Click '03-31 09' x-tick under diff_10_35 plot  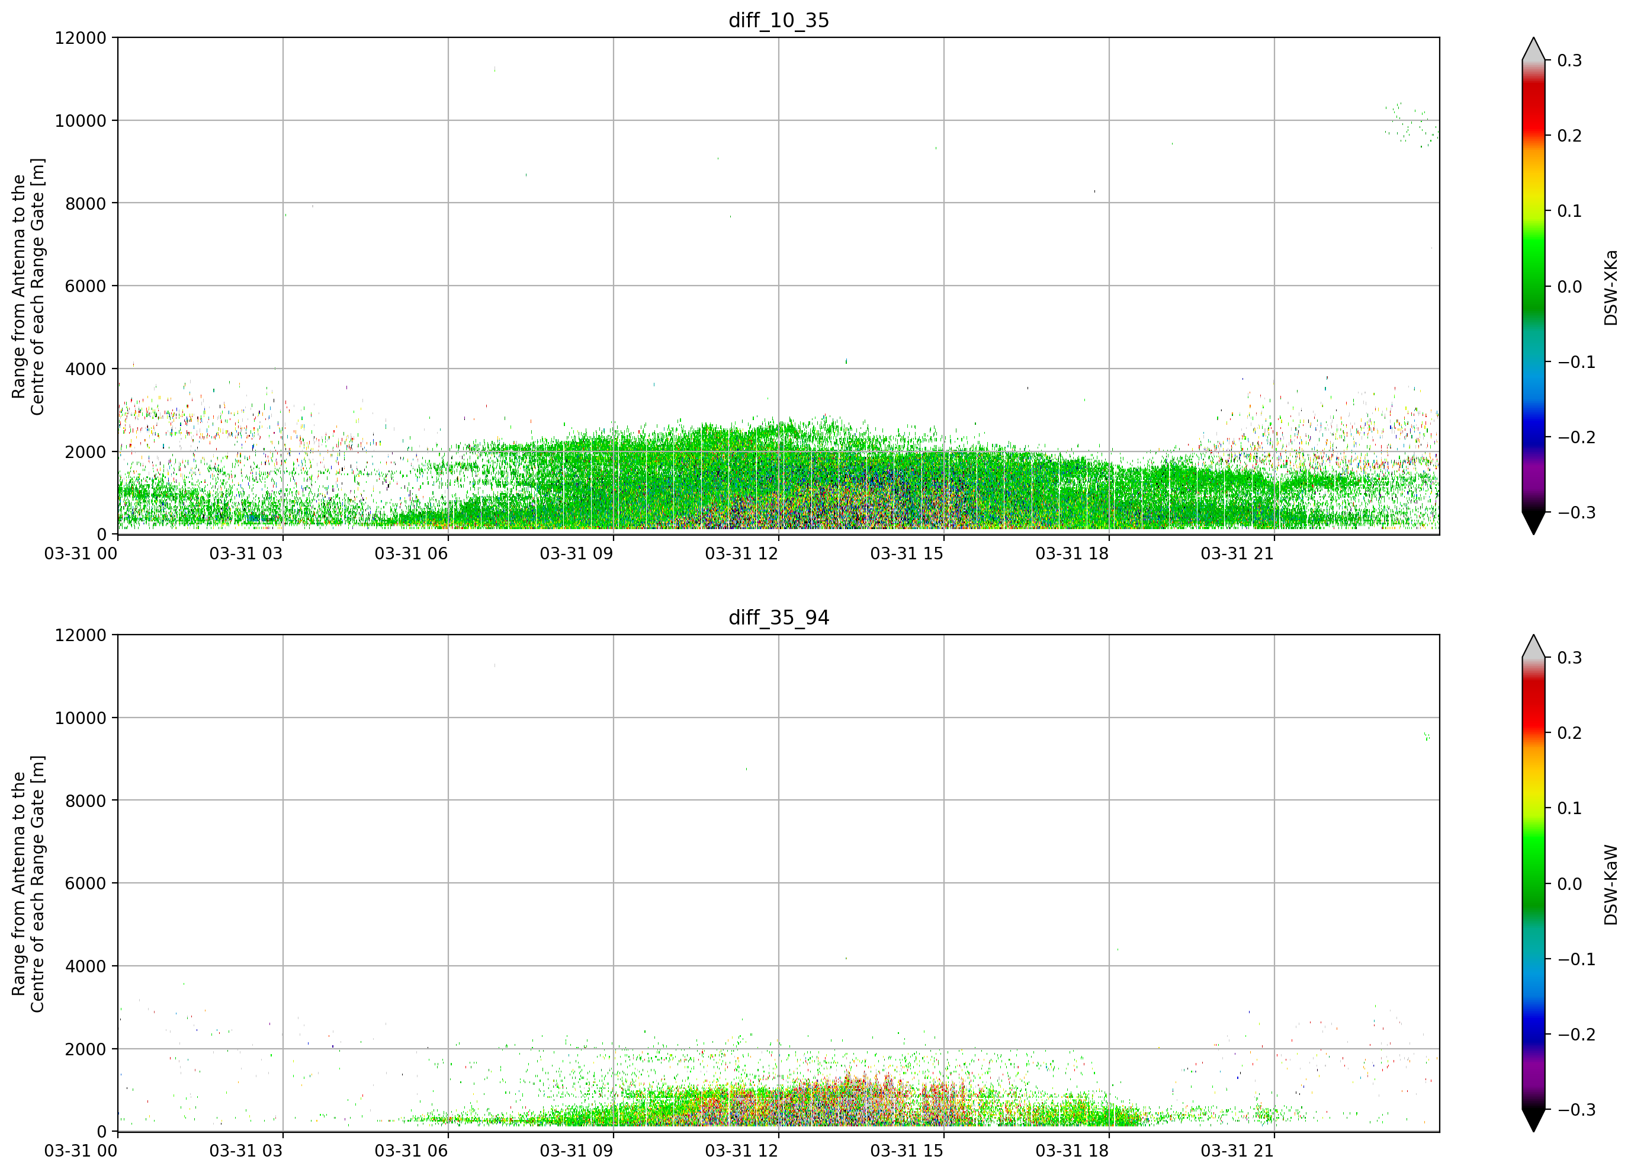[577, 554]
